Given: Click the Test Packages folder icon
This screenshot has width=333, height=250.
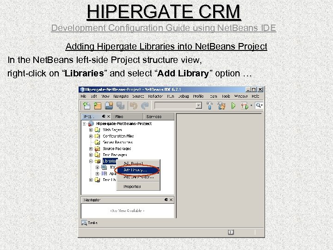Looking at the screenshot, I should [x=97, y=155].
